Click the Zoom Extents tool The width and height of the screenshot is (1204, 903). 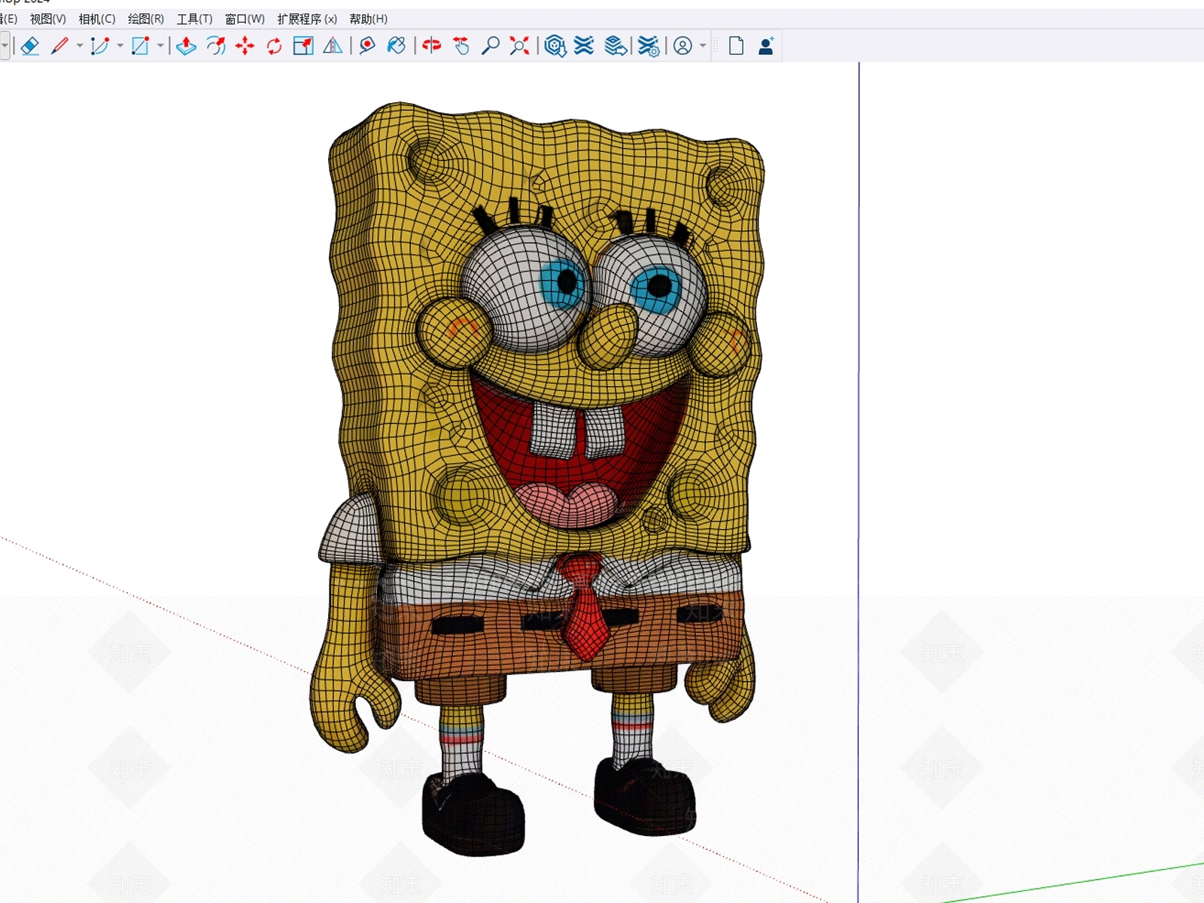pos(519,46)
